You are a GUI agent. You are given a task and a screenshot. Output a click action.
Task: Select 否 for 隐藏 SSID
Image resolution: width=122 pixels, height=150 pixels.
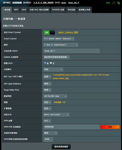51,63
